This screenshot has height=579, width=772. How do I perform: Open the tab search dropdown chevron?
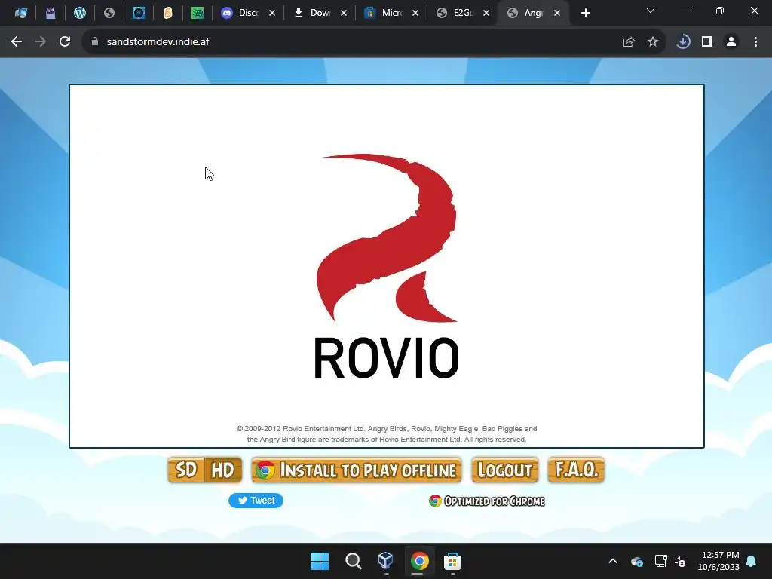pyautogui.click(x=651, y=11)
